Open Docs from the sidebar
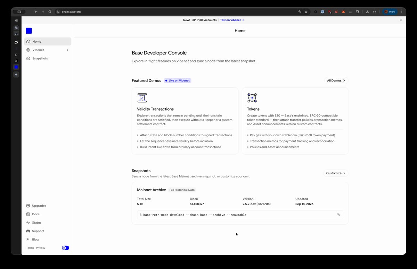The height and width of the screenshot is (269, 417). pos(33,214)
